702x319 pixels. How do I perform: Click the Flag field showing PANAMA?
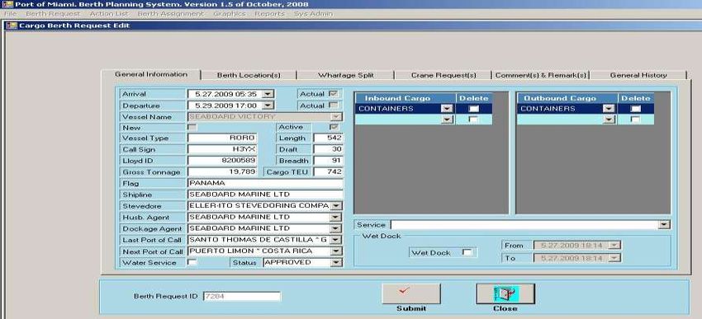(x=265, y=183)
